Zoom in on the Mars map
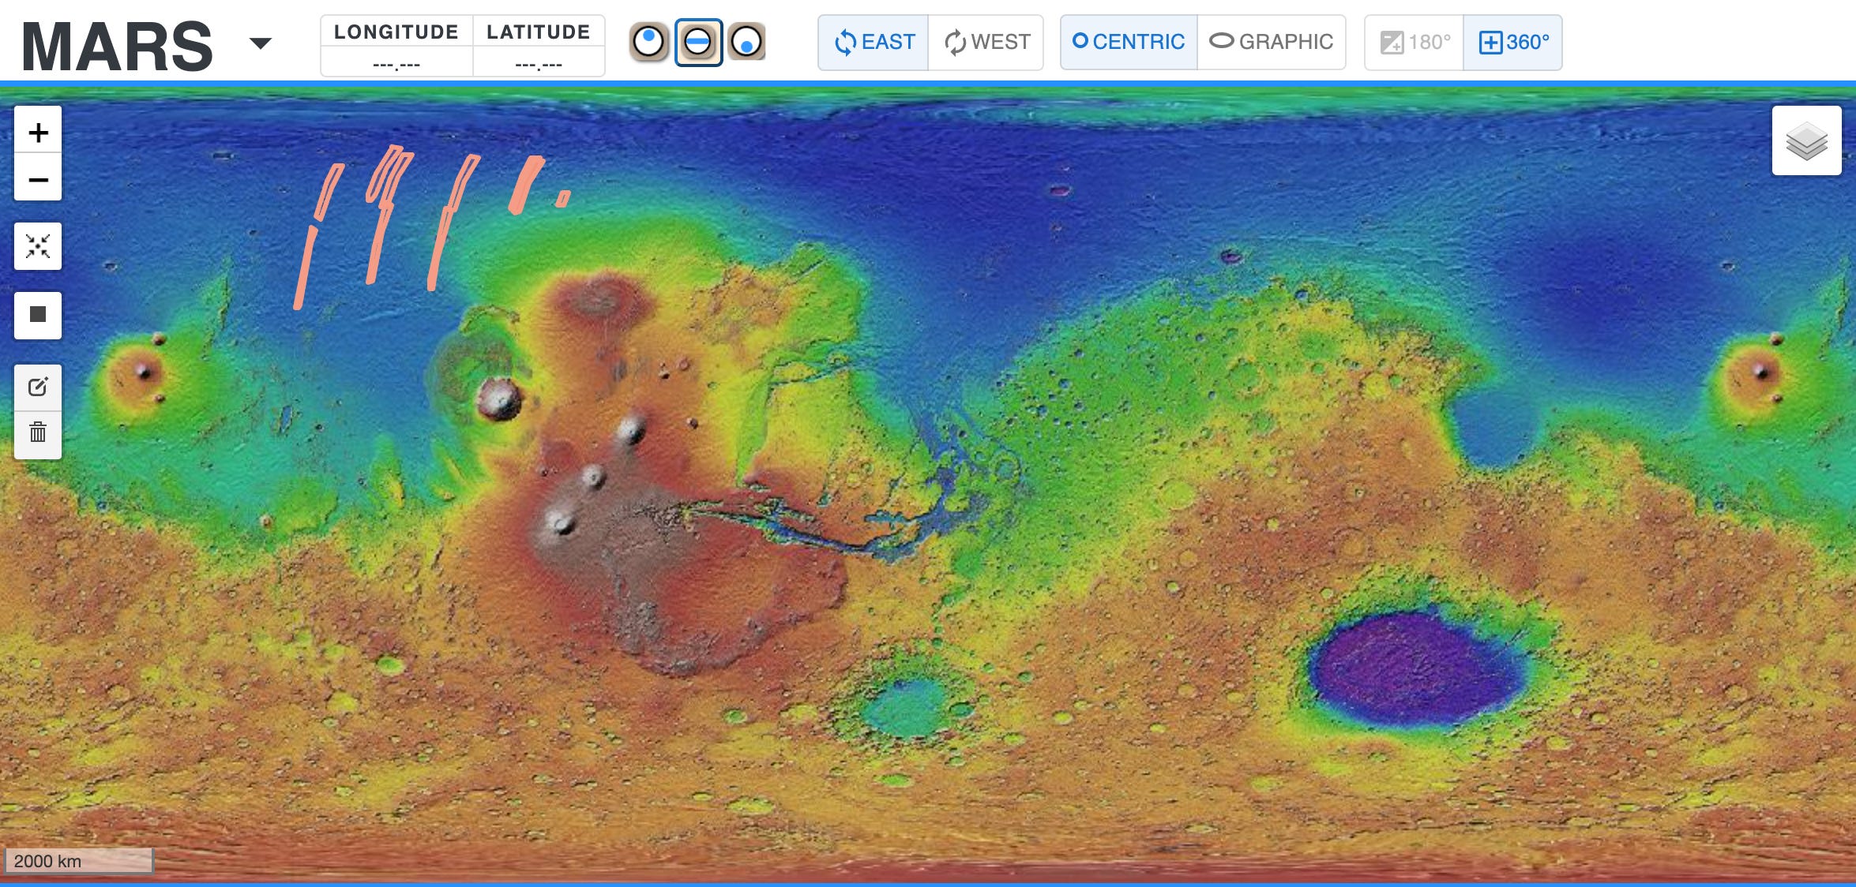 (38, 131)
